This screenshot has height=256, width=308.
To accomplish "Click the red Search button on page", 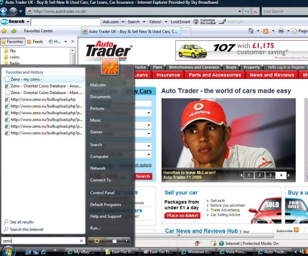I will pos(143,176).
